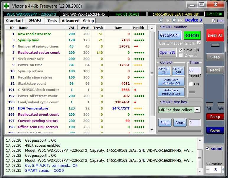Enable the Timer ON checkbox

click(x=190, y=84)
